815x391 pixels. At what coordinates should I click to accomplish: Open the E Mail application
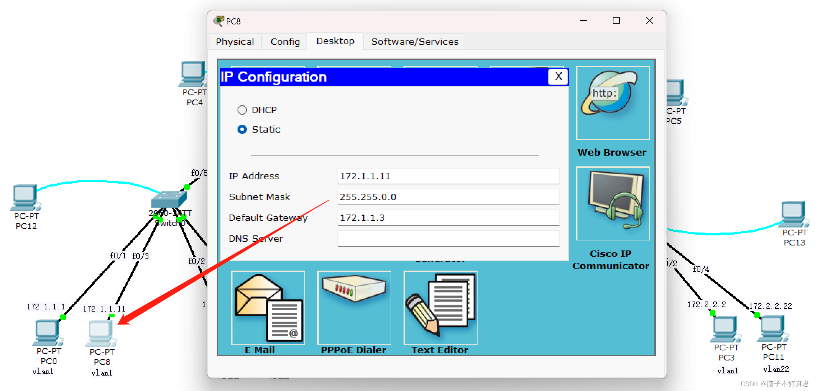[268, 308]
